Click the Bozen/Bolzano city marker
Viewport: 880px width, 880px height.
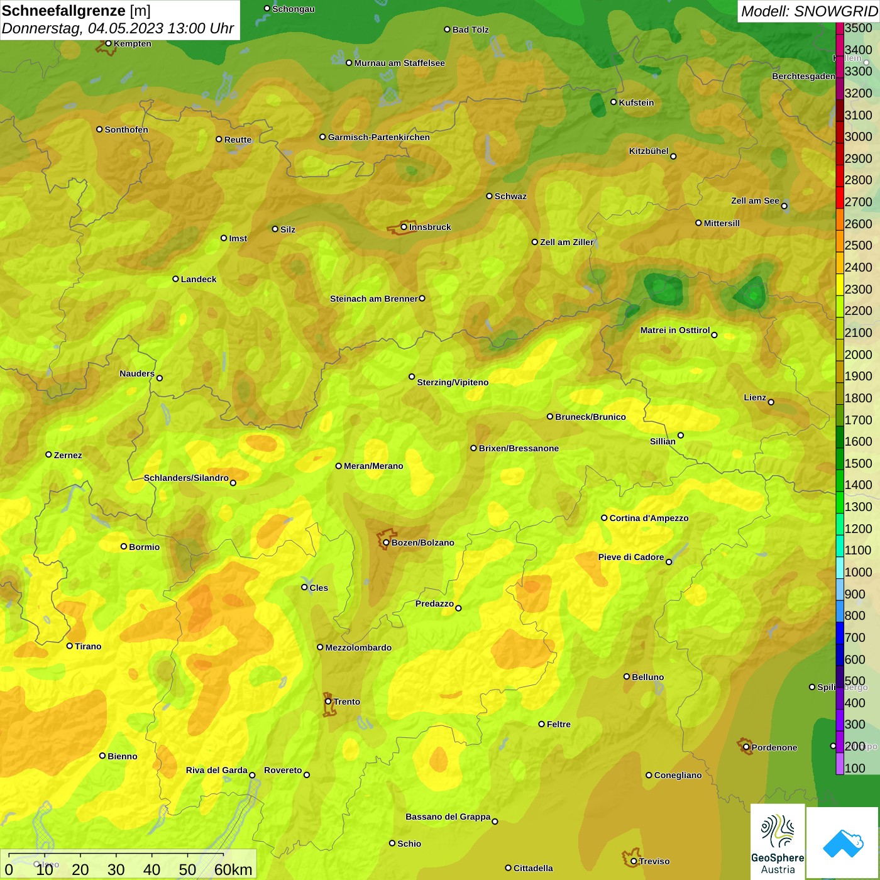387,542
